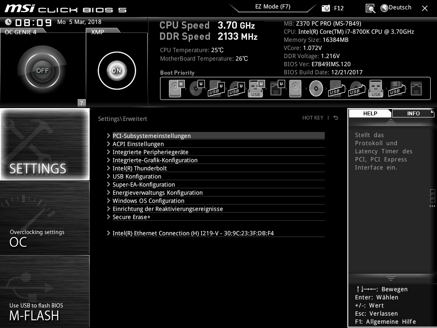Select highlighted legacy CD/DVD boot icon
The image size is (437, 328).
point(316,88)
